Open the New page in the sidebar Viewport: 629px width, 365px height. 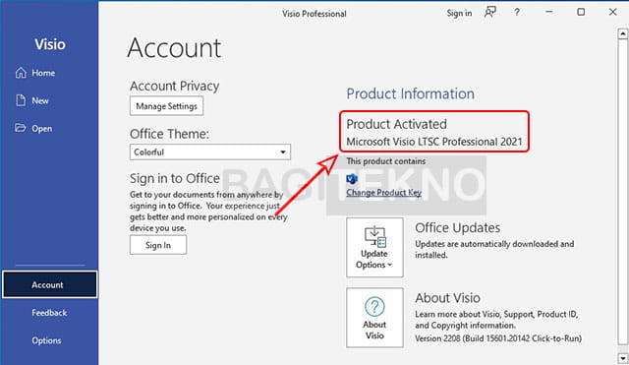32,100
